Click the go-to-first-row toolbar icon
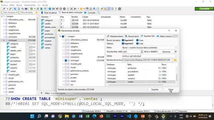This screenshot has height=120, width=214. pos(53,9)
